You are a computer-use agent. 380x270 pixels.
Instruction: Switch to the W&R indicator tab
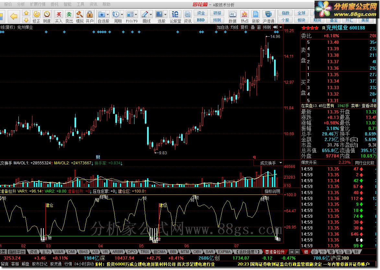pos(59,252)
